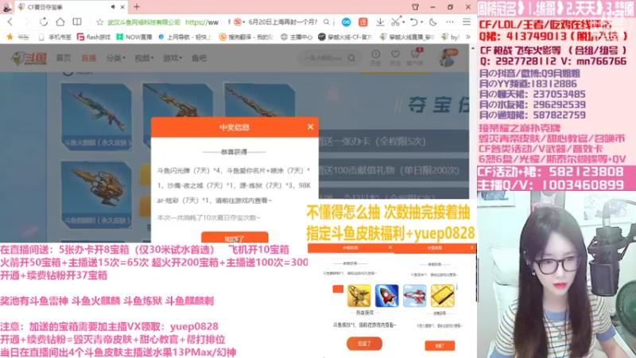This screenshot has height=358, width=636.
Task: Click the blue round extension icon
Action: point(346,22)
